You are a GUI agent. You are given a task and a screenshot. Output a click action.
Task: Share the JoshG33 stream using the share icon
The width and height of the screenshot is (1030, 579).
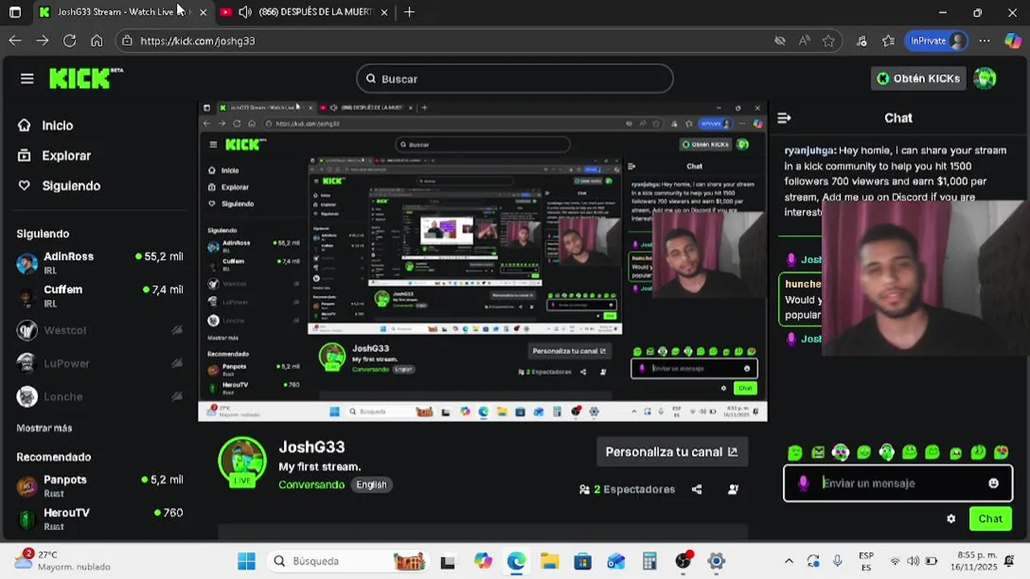click(697, 489)
